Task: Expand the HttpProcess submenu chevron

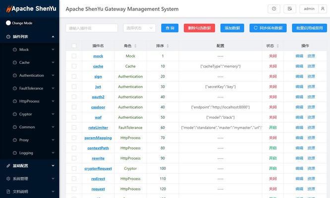Action: coord(53,101)
